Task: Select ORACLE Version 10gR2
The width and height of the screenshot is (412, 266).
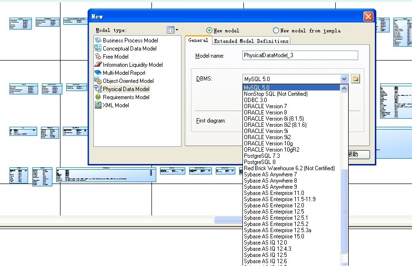Action: click(x=291, y=149)
